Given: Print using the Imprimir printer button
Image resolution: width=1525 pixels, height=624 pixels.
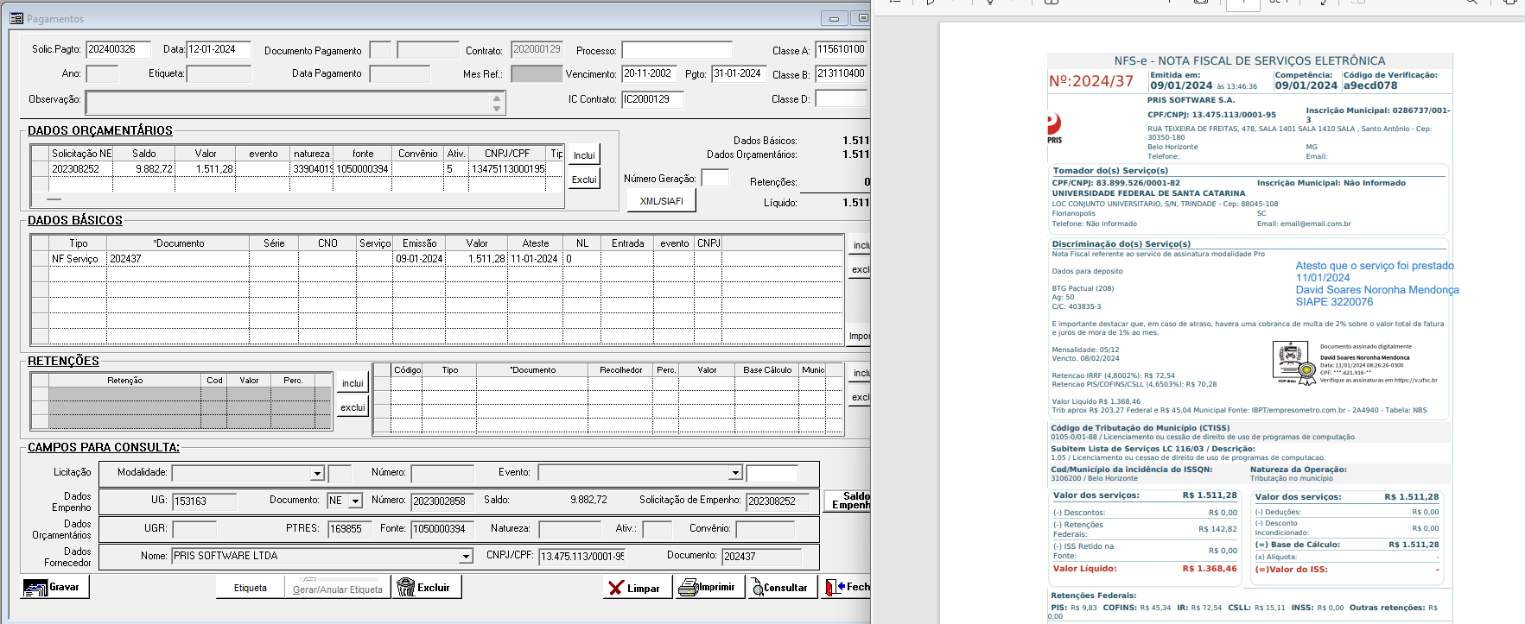Looking at the screenshot, I should (x=708, y=588).
